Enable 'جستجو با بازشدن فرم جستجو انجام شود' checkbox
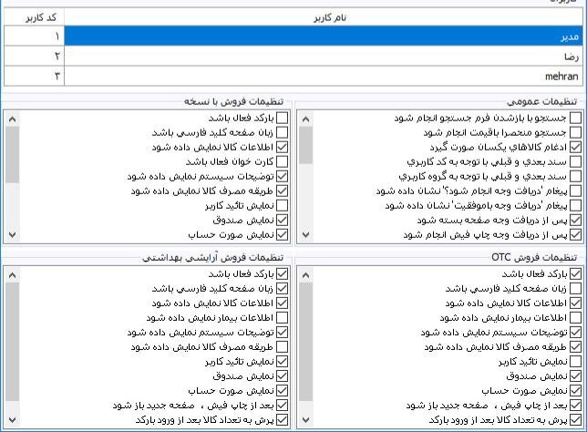Screen dimensions: 587x432 click(575, 118)
